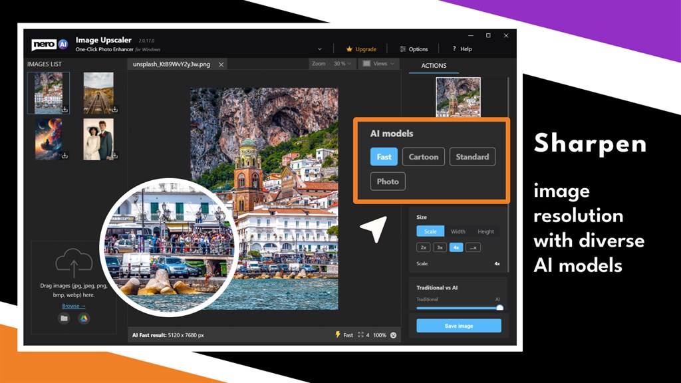Select the Photo AI model
Viewport: 681px width, 383px height.
coord(388,182)
